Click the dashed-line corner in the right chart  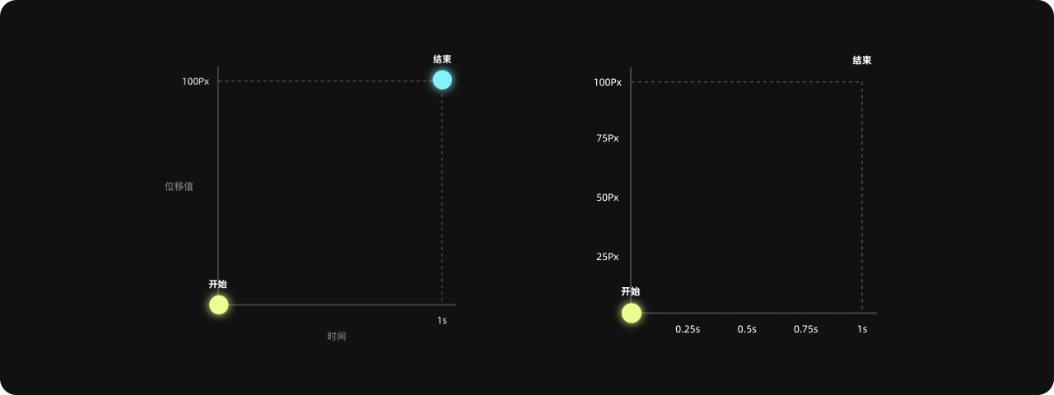(x=861, y=81)
